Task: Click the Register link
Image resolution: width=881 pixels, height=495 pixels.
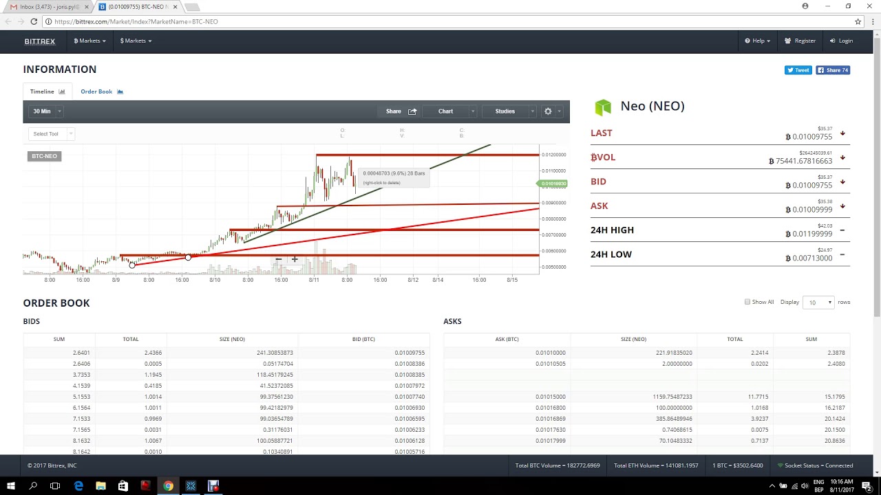Action: [800, 41]
